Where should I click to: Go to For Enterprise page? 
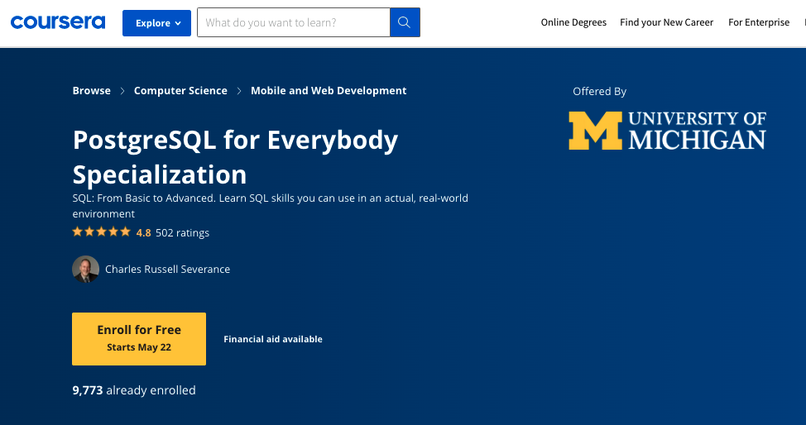[759, 22]
